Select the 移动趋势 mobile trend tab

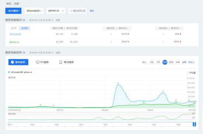[66, 62]
